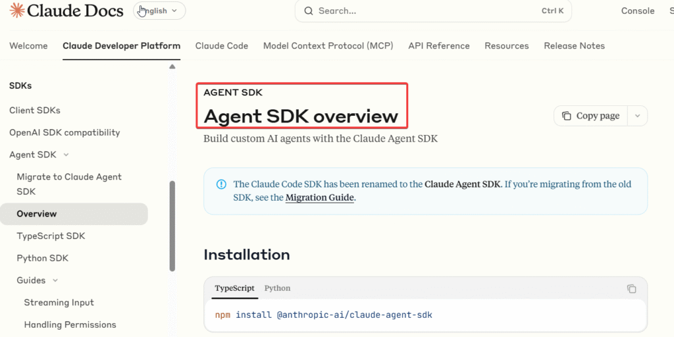Click the Copy page button
674x337 pixels.
[x=590, y=116]
